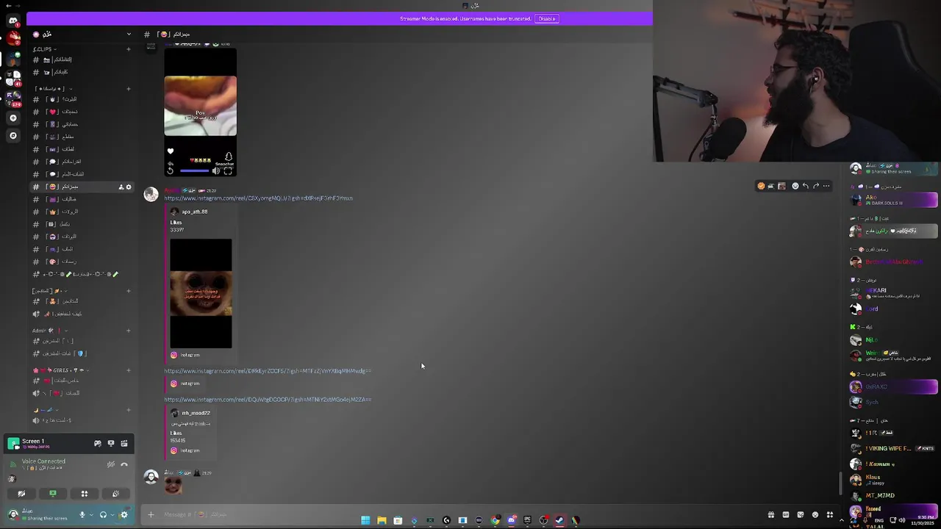The height and width of the screenshot is (529, 941).
Task: Open User Settings gear
Action: pyautogui.click(x=124, y=514)
